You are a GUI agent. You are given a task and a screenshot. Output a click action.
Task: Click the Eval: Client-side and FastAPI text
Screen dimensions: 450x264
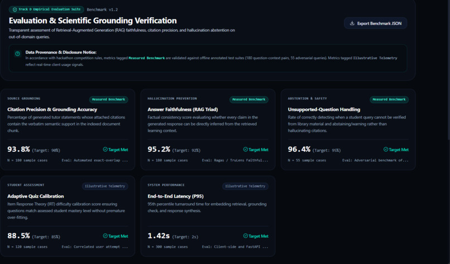pyautogui.click(x=235, y=247)
